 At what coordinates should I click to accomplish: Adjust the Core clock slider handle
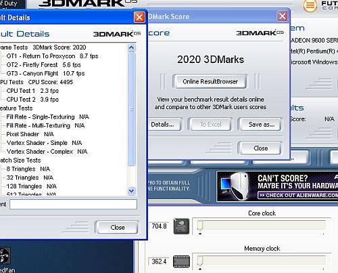pyautogui.click(x=200, y=226)
